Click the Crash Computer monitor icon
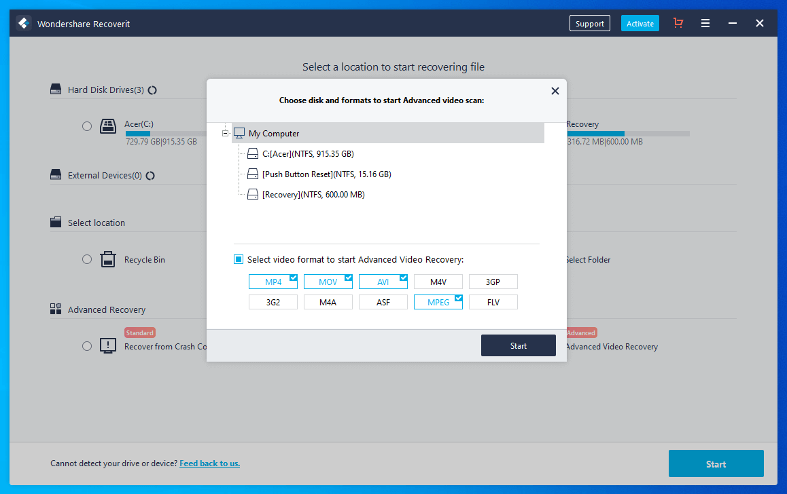Screen dimensions: 787x494 (108, 345)
